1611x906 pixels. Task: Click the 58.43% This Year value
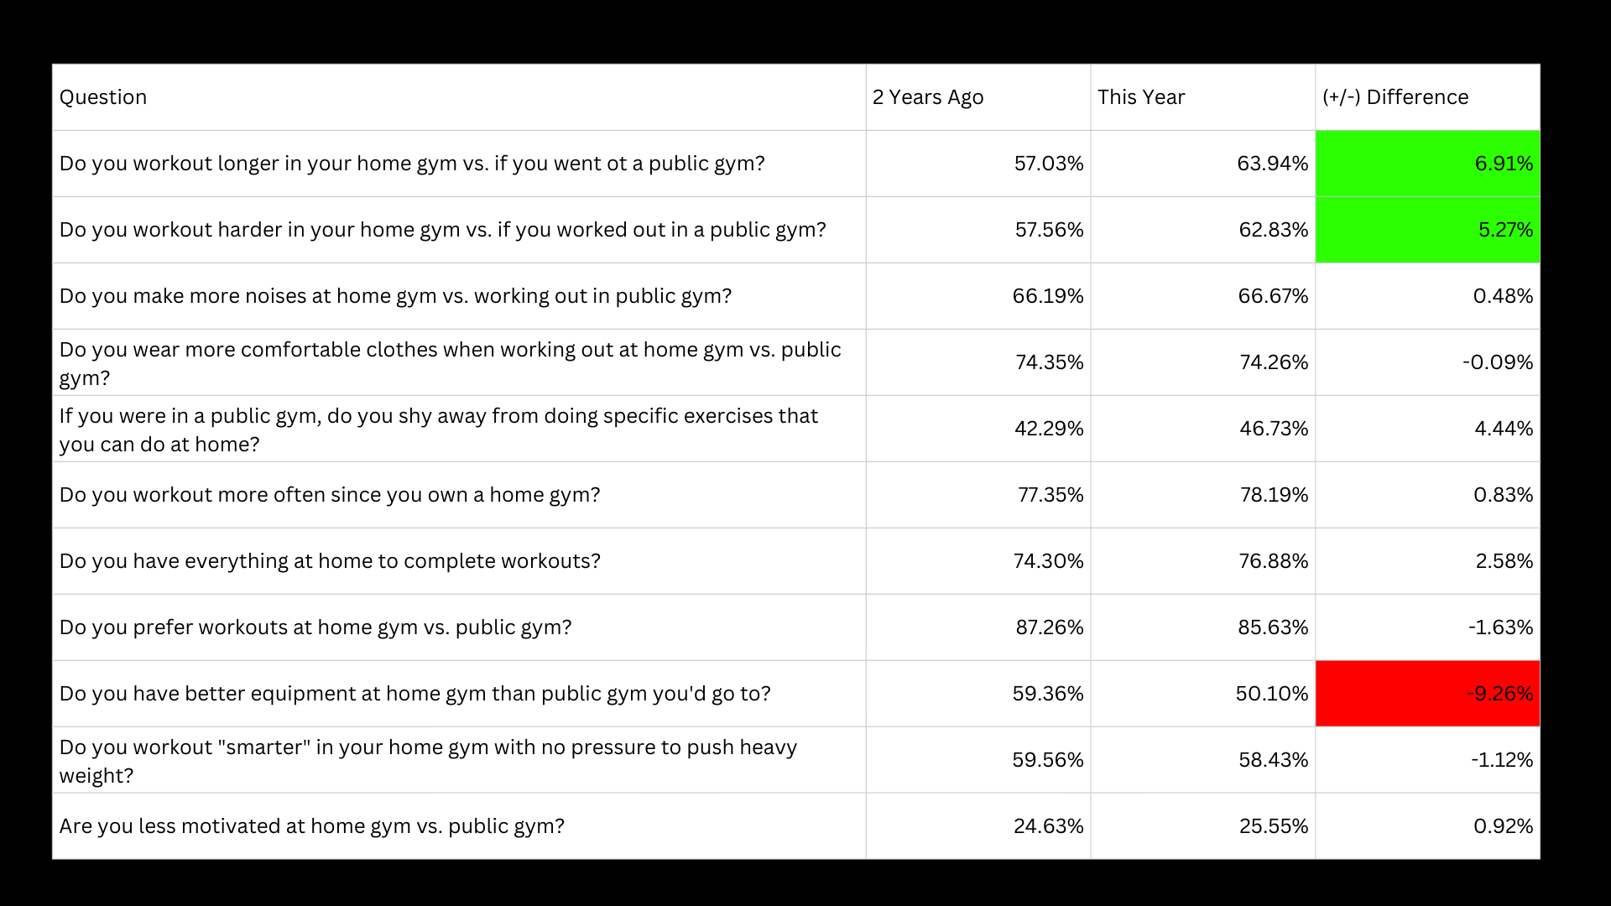point(1273,760)
